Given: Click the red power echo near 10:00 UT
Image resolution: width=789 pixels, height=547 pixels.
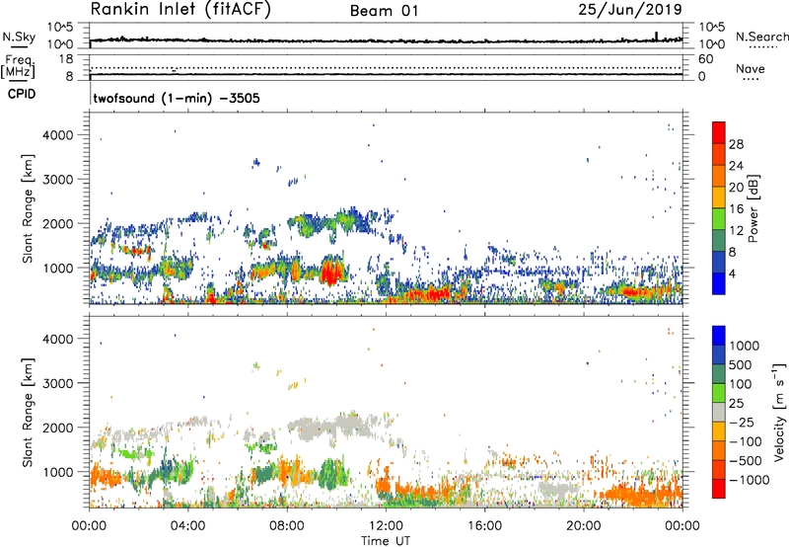Looking at the screenshot, I should click(333, 272).
